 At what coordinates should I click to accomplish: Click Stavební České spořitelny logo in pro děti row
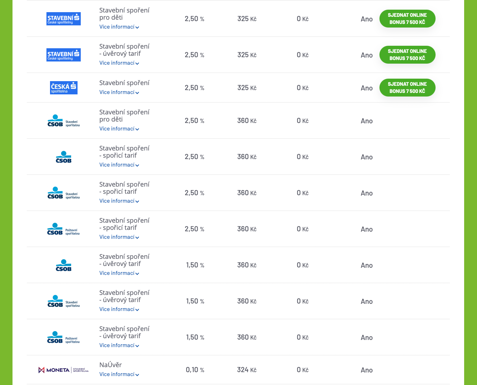click(64, 19)
